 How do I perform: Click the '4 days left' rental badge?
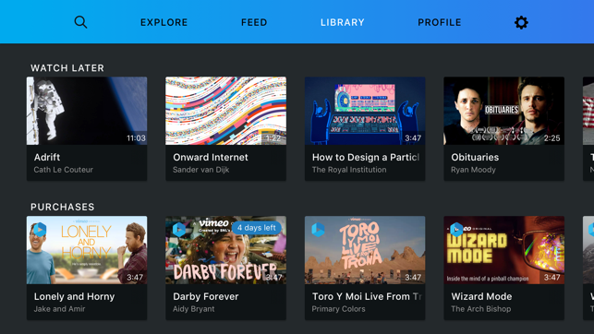tap(257, 228)
